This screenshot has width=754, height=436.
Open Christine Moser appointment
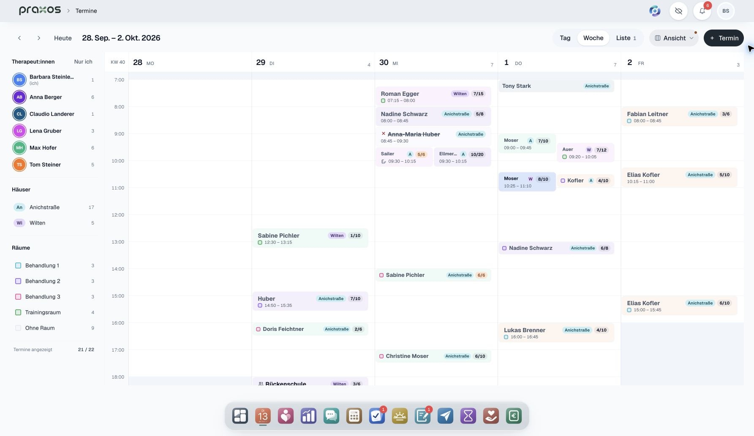[433, 356]
